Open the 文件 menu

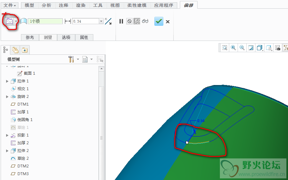pyautogui.click(x=10, y=5)
